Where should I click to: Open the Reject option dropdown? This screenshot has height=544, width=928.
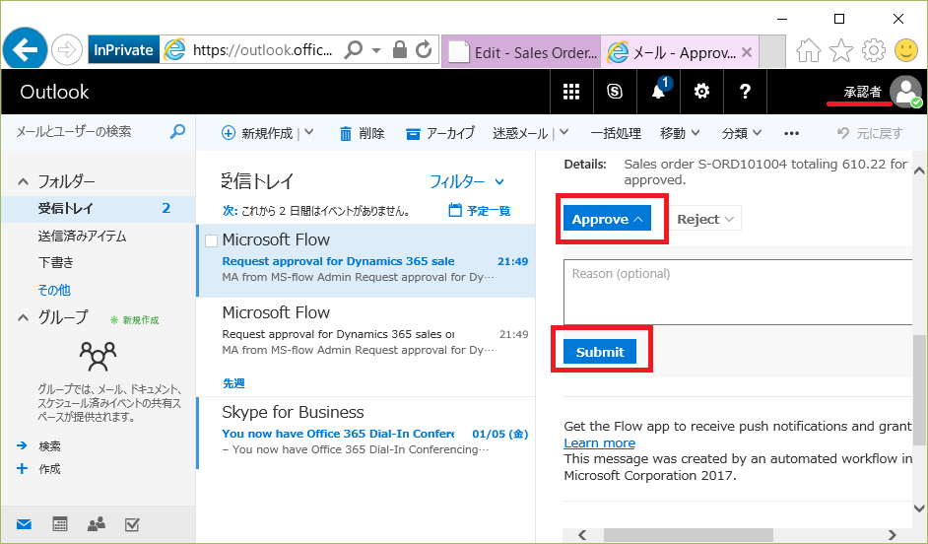point(705,219)
